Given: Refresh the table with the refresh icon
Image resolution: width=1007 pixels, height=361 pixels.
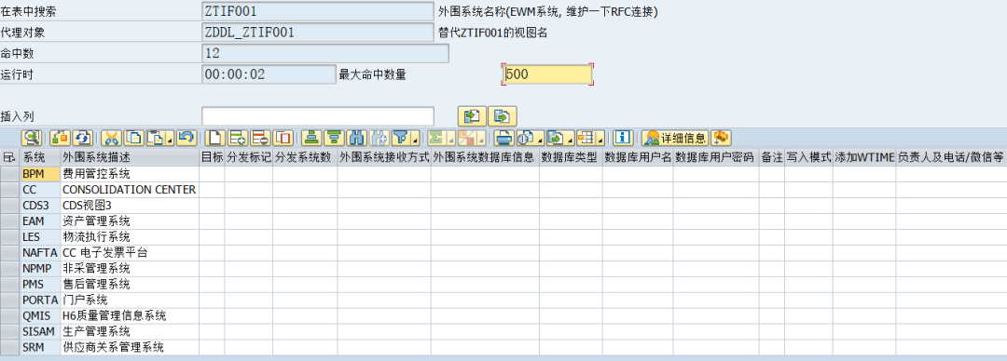Looking at the screenshot, I should [x=83, y=138].
